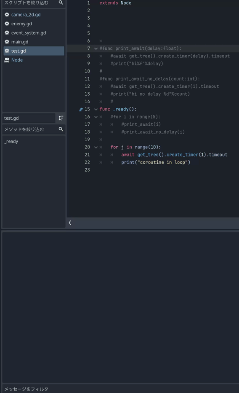Click the Node documentation book icon
Image resolution: width=239 pixels, height=393 pixels.
click(x=7, y=60)
